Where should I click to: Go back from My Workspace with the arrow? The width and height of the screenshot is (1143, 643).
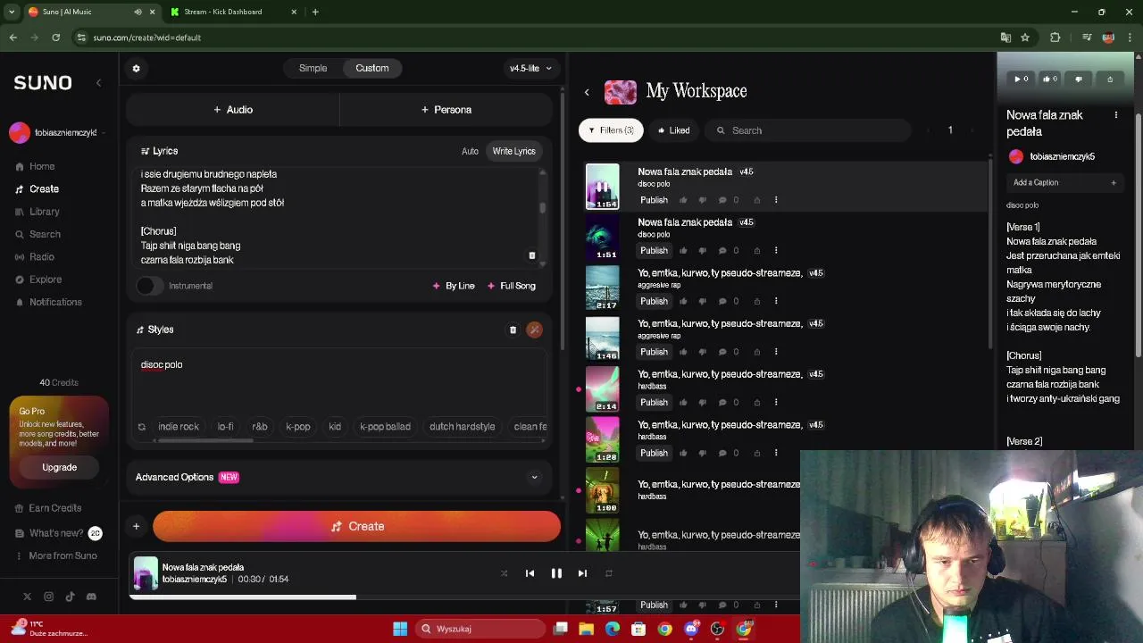pos(587,92)
